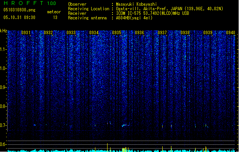Click the 0936 time marker
The height and width of the screenshot is (152, 239).
click(x=139, y=32)
